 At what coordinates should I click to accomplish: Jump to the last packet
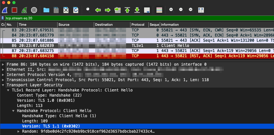pos(137,10)
